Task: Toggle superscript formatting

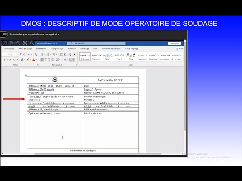Action: tap(17, 60)
